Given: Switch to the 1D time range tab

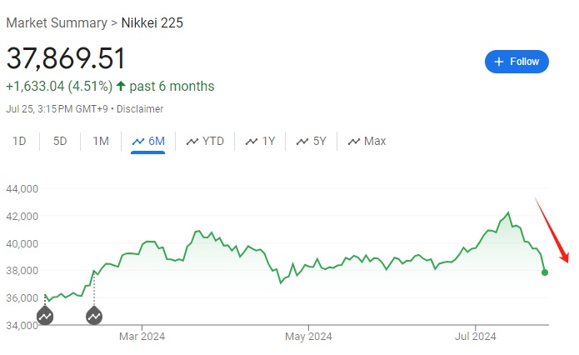Looking at the screenshot, I should [19, 141].
